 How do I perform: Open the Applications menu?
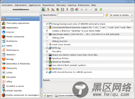pos(35,5)
